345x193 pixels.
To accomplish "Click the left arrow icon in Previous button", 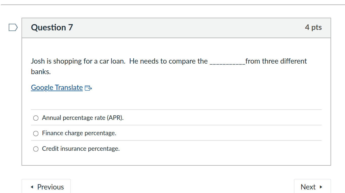I will tap(32, 187).
